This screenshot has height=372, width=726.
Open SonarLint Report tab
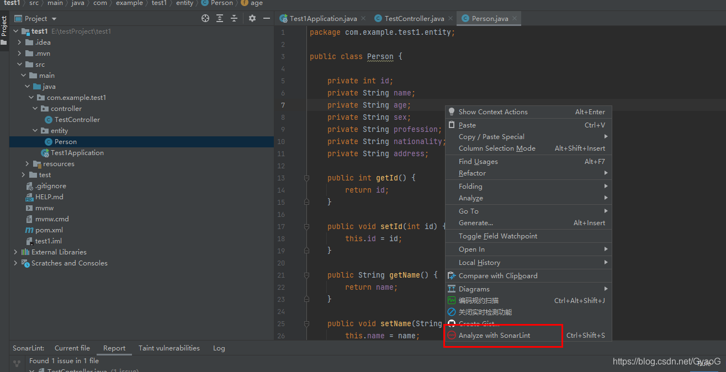pyautogui.click(x=114, y=348)
